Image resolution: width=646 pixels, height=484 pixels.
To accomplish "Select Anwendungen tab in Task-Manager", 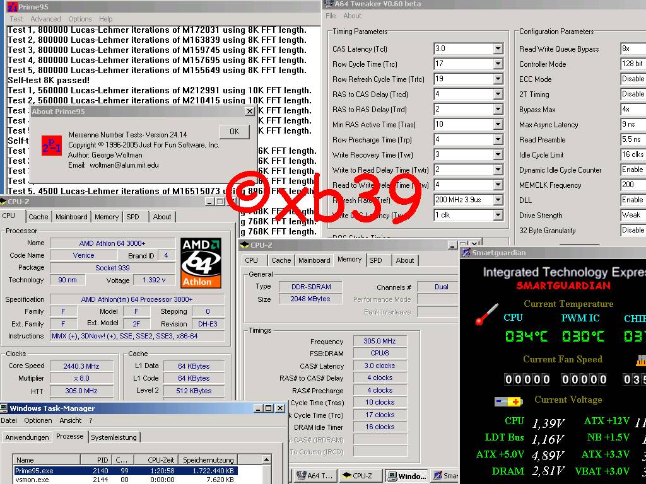I will click(x=27, y=437).
